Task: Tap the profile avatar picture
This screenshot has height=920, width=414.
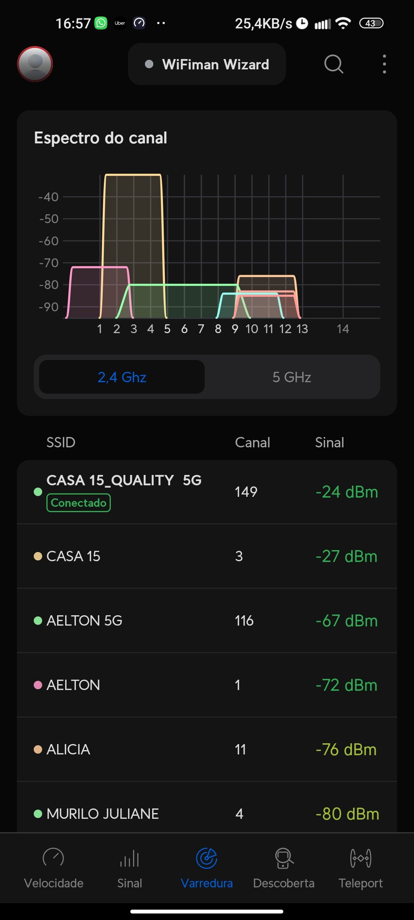Action: pos(35,64)
